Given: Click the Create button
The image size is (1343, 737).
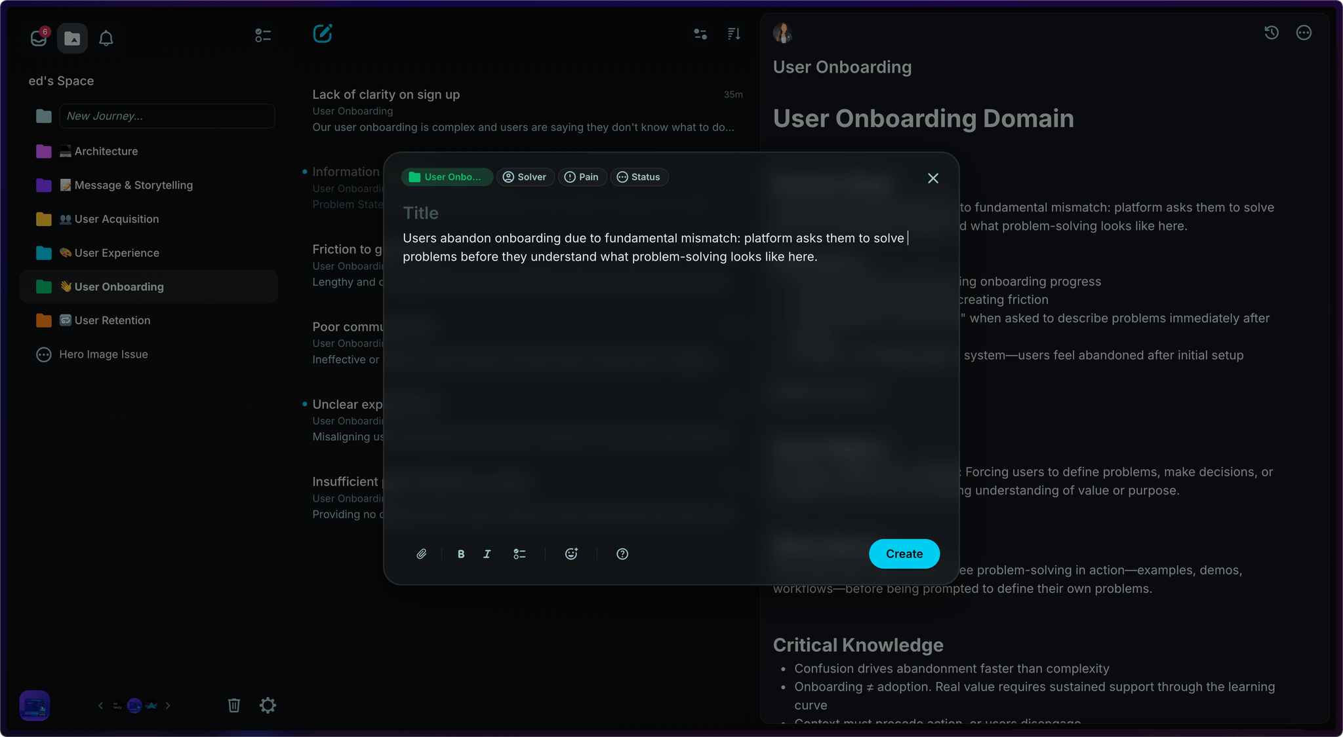Looking at the screenshot, I should coord(904,554).
